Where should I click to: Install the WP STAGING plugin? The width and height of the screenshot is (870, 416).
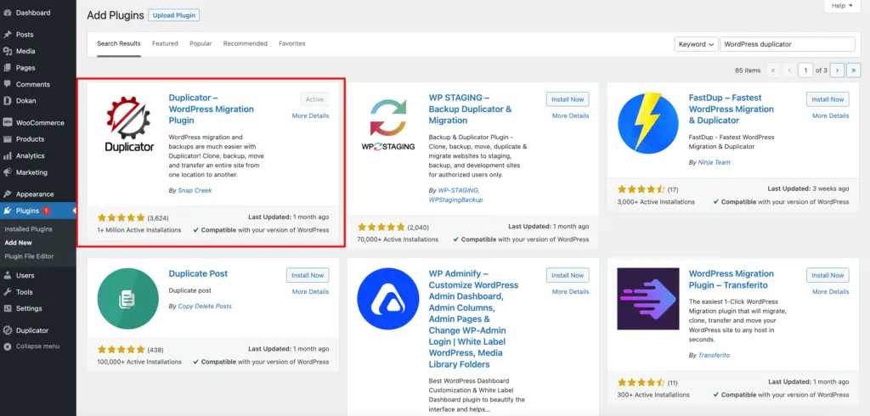click(568, 99)
